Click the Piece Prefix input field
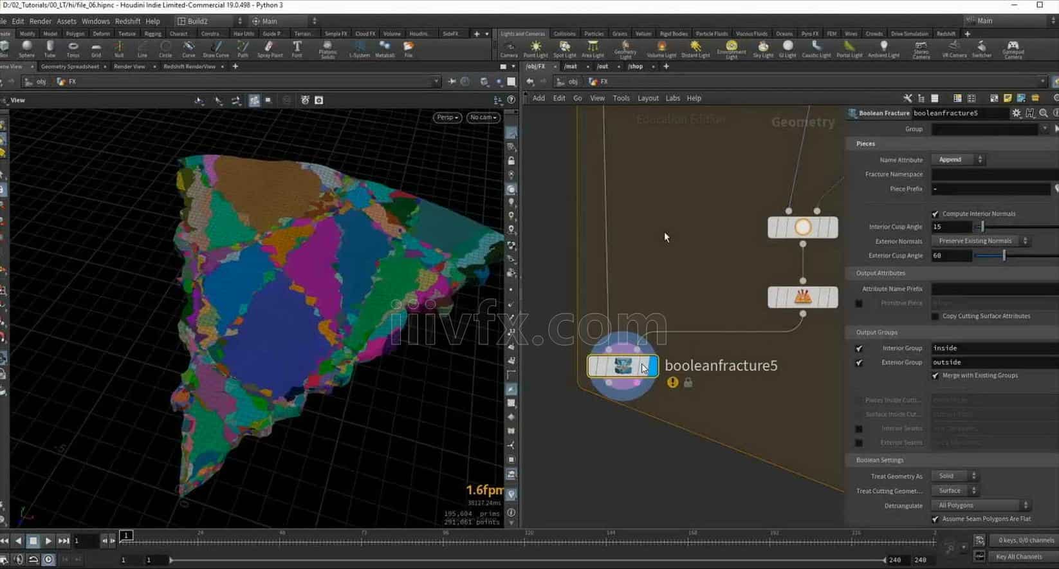Viewport: 1059px width, 569px height. point(991,189)
